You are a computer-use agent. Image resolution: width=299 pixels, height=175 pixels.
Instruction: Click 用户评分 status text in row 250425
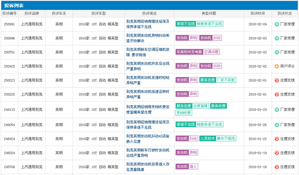click(287, 66)
